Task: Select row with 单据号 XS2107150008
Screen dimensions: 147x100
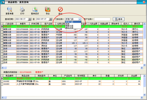Action: [72, 43]
